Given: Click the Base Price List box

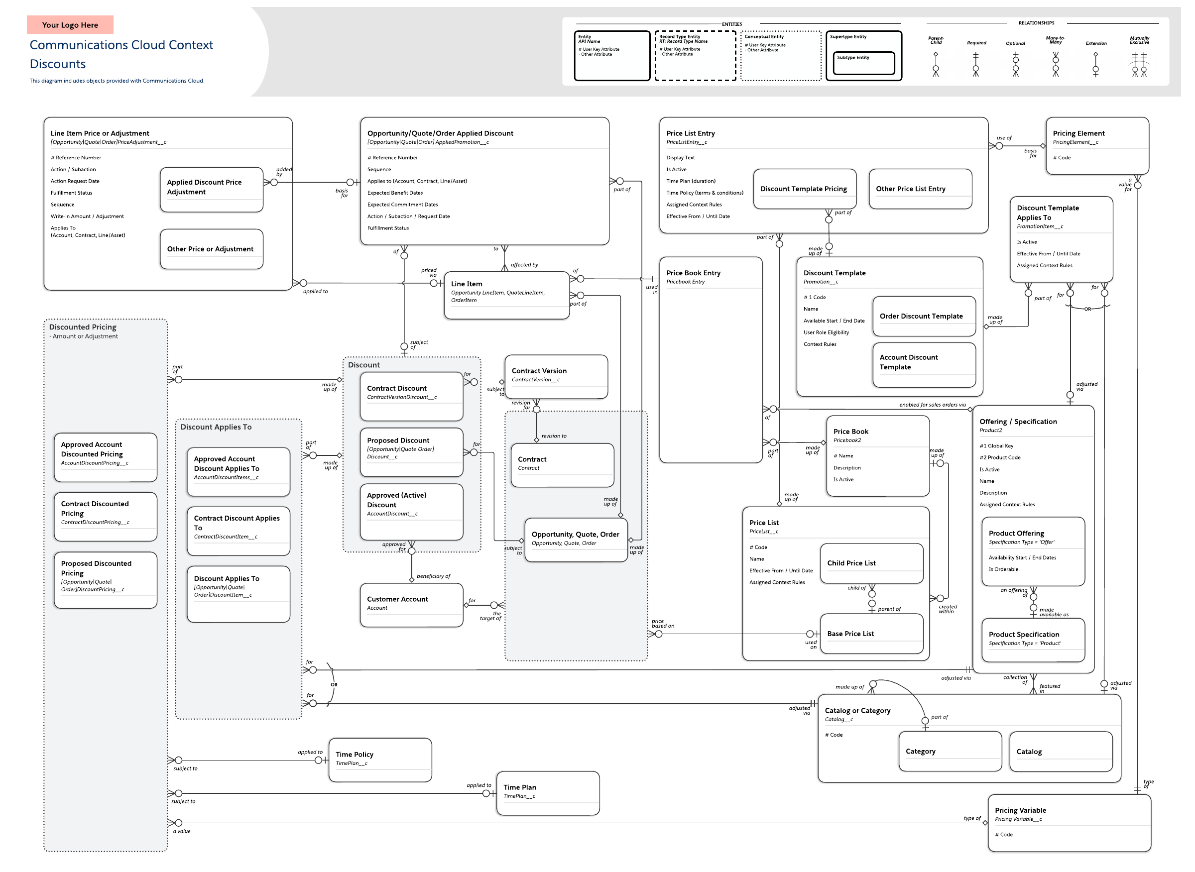Looking at the screenshot, I should tap(871, 634).
